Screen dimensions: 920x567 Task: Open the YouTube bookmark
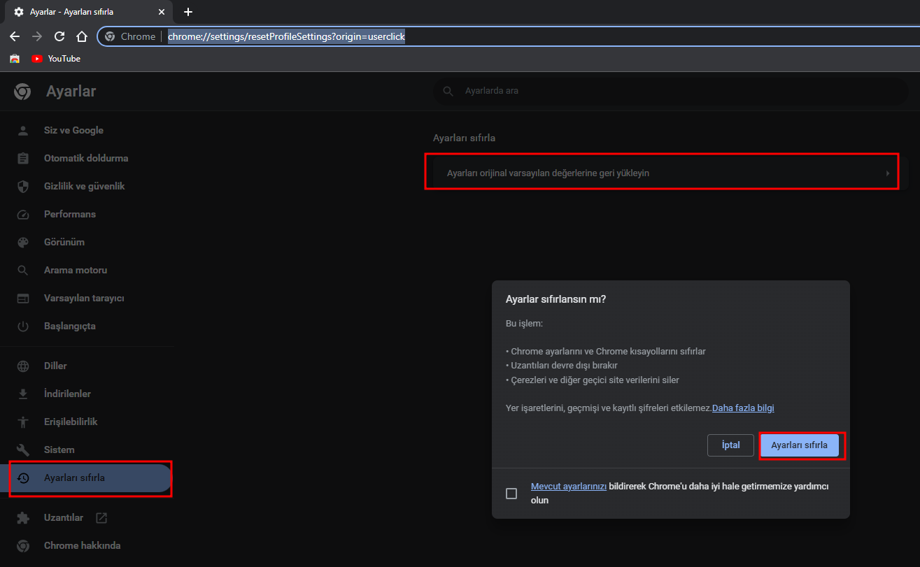click(x=56, y=59)
